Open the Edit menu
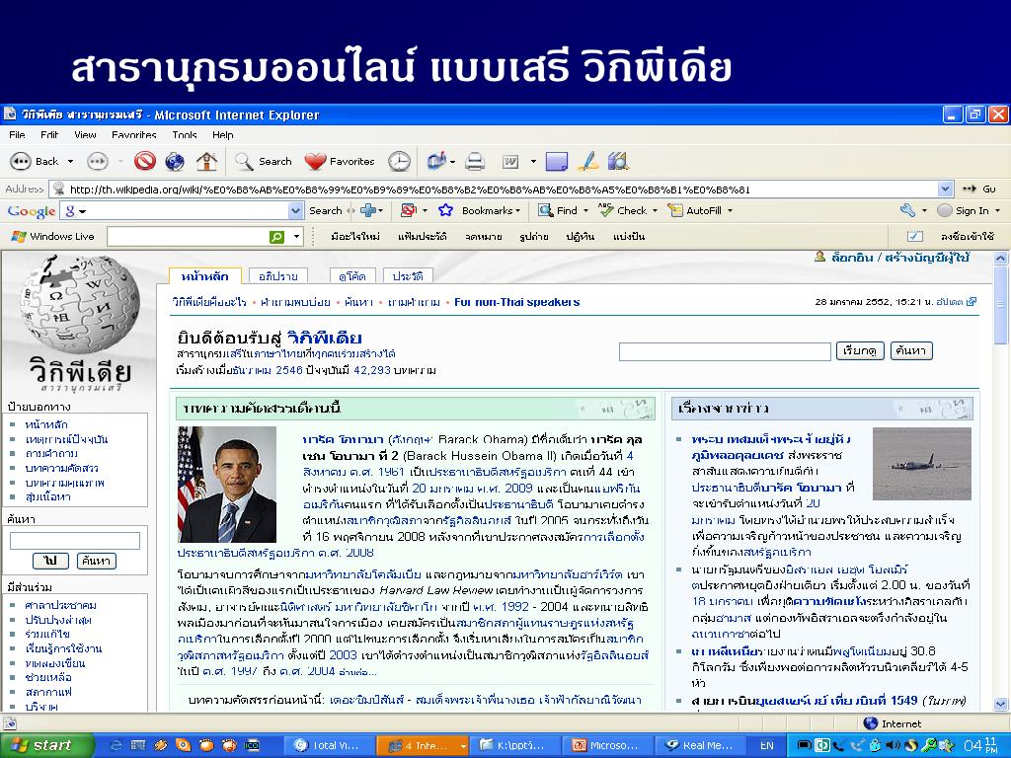The image size is (1011, 758). (x=49, y=134)
